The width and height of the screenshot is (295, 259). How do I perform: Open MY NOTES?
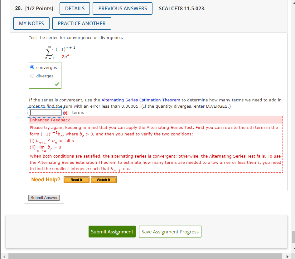(31, 23)
